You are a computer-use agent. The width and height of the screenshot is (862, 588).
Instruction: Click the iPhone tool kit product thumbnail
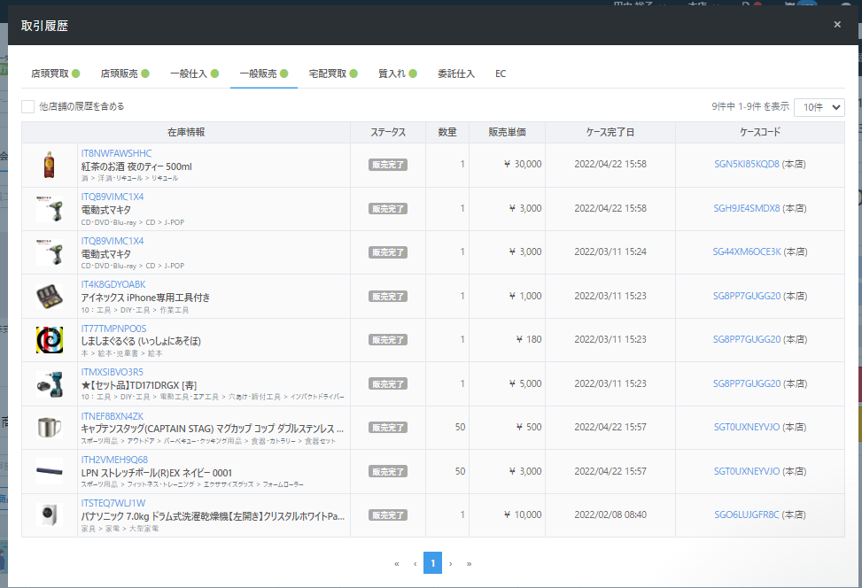point(50,297)
